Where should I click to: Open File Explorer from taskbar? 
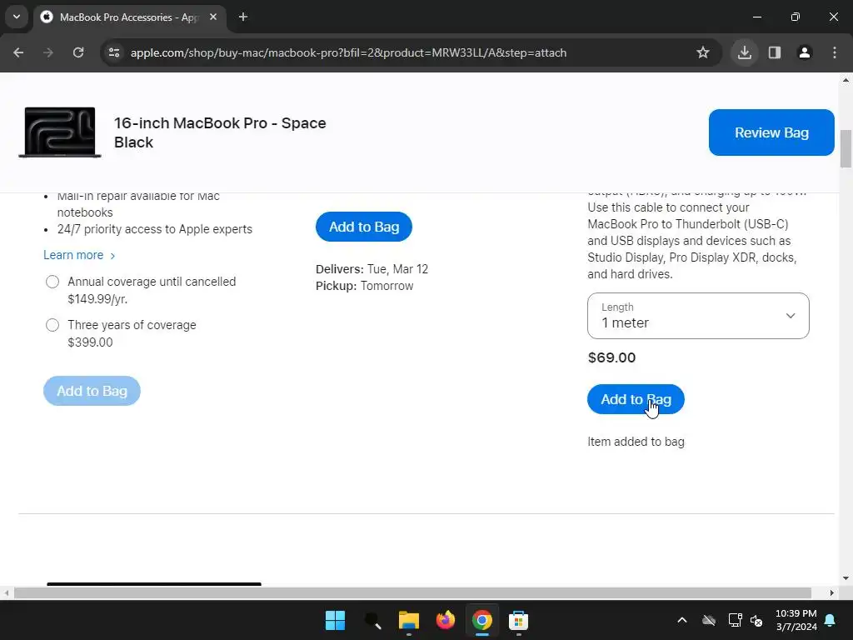pyautogui.click(x=408, y=620)
